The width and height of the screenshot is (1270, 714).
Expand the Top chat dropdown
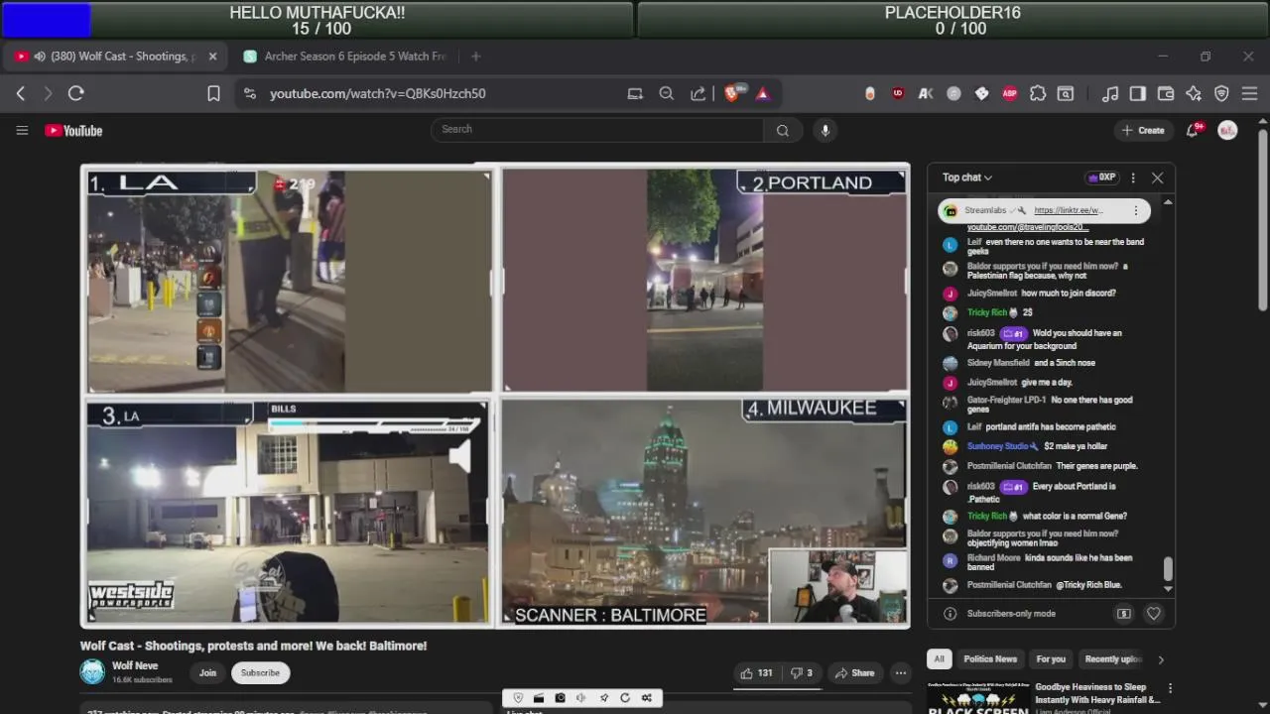click(x=967, y=178)
